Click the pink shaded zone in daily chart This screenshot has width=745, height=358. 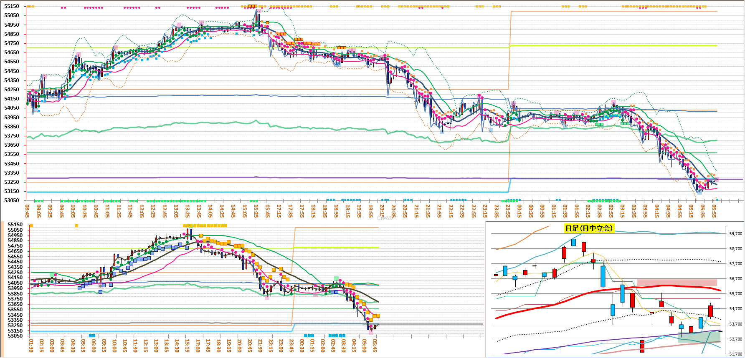click(x=677, y=283)
